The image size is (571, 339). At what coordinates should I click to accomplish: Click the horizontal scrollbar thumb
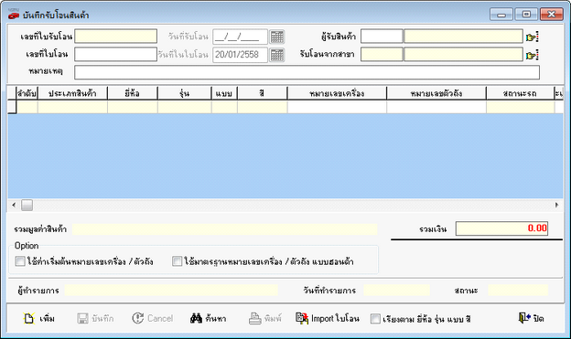tap(27, 206)
